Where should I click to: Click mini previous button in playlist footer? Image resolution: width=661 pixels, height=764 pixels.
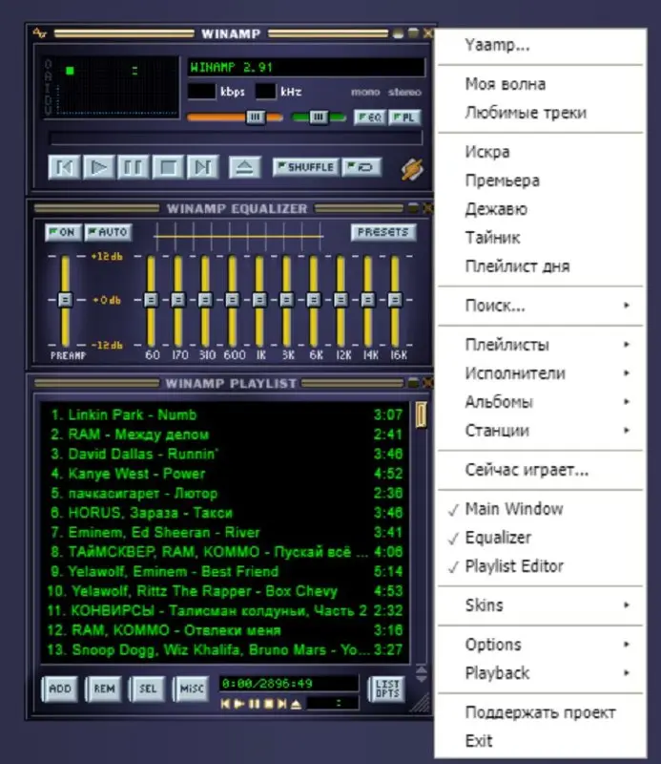tap(225, 704)
